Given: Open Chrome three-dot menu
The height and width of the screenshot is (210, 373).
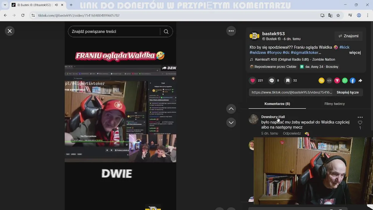Looking at the screenshot, I should [367, 15].
